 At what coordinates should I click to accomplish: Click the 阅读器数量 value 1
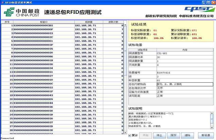coord(185,61)
